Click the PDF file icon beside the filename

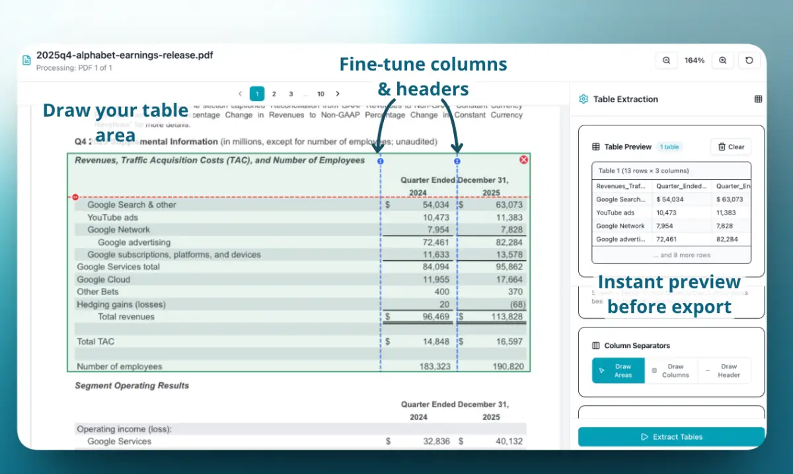(x=27, y=60)
